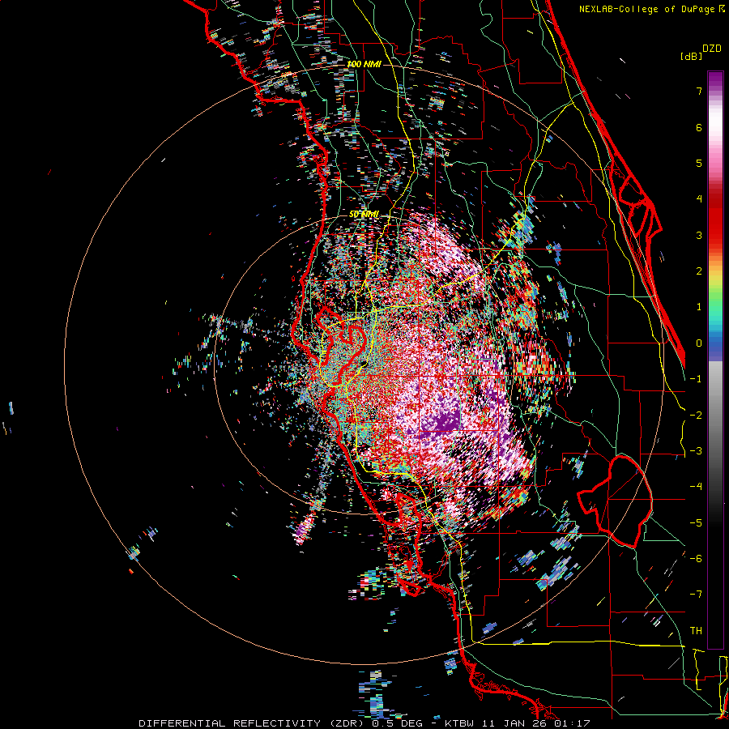Click the 6 value on the color scale

[699, 127]
